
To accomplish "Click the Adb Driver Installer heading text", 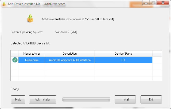I will (x=77, y=19).
